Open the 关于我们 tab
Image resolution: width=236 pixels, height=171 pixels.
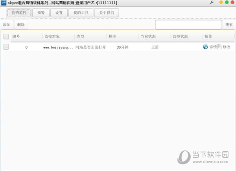point(107,13)
